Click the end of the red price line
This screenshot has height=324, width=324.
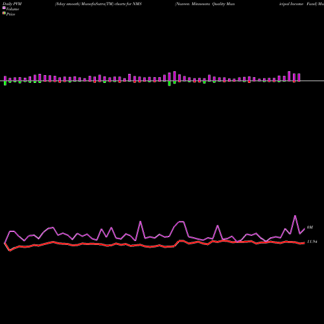tap(305, 243)
